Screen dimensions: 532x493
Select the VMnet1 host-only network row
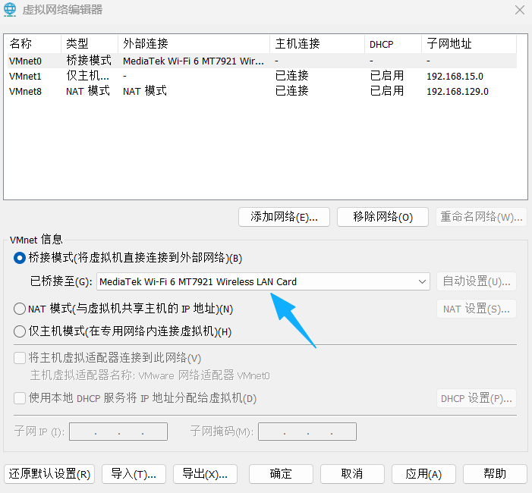(x=25, y=76)
